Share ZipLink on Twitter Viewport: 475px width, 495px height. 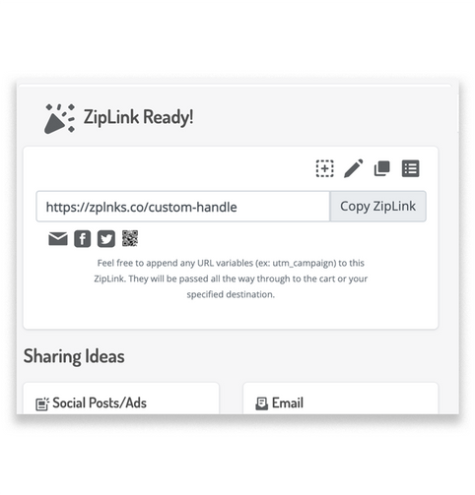[x=106, y=238]
